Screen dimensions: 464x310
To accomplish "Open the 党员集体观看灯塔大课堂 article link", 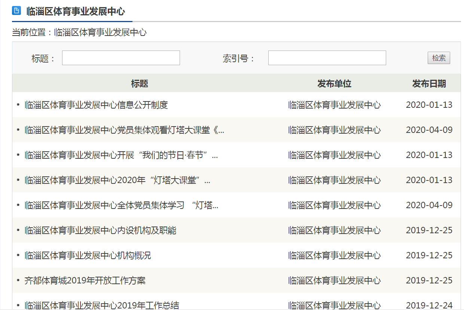I will click(124, 130).
